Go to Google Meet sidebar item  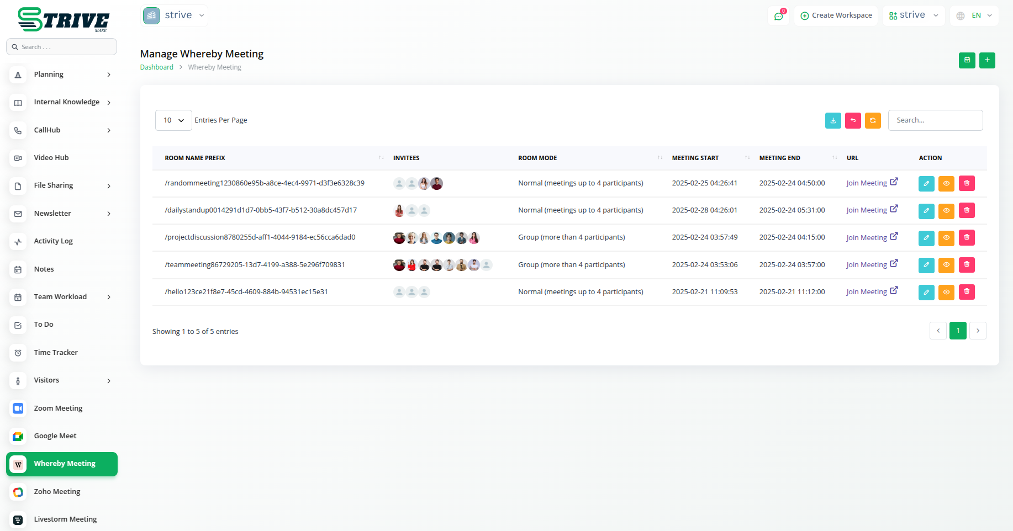pyautogui.click(x=55, y=436)
